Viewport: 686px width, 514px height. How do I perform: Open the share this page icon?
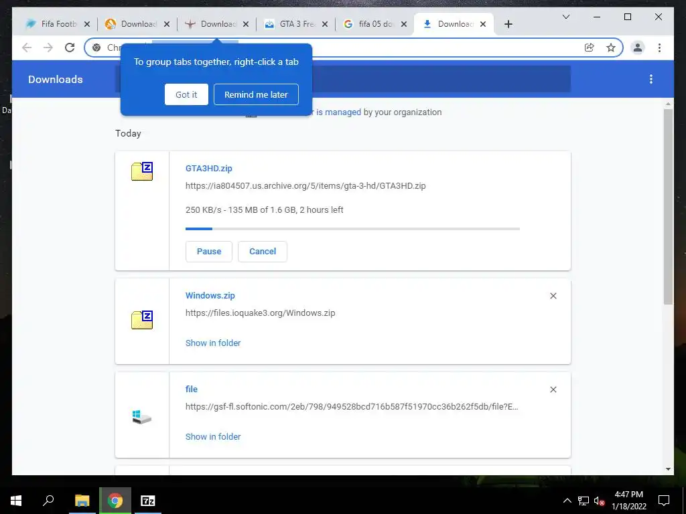590,48
